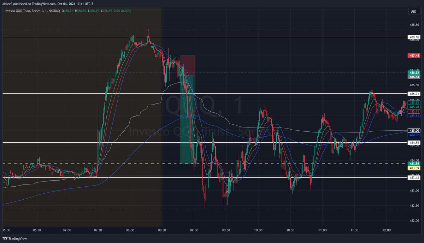The image size is (424, 243).
Task: Click the 10:00 time axis label
Action: tap(258, 230)
